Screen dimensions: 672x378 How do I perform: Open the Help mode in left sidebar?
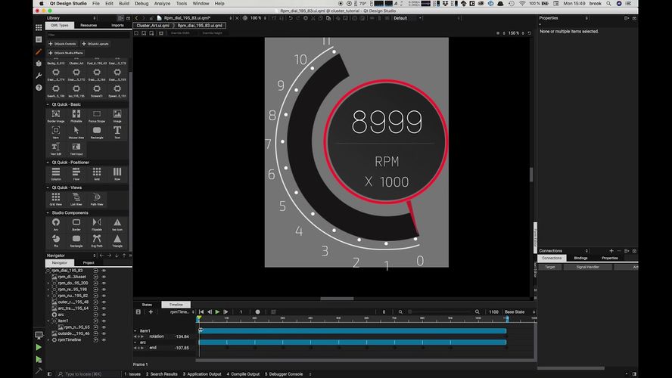click(39, 88)
